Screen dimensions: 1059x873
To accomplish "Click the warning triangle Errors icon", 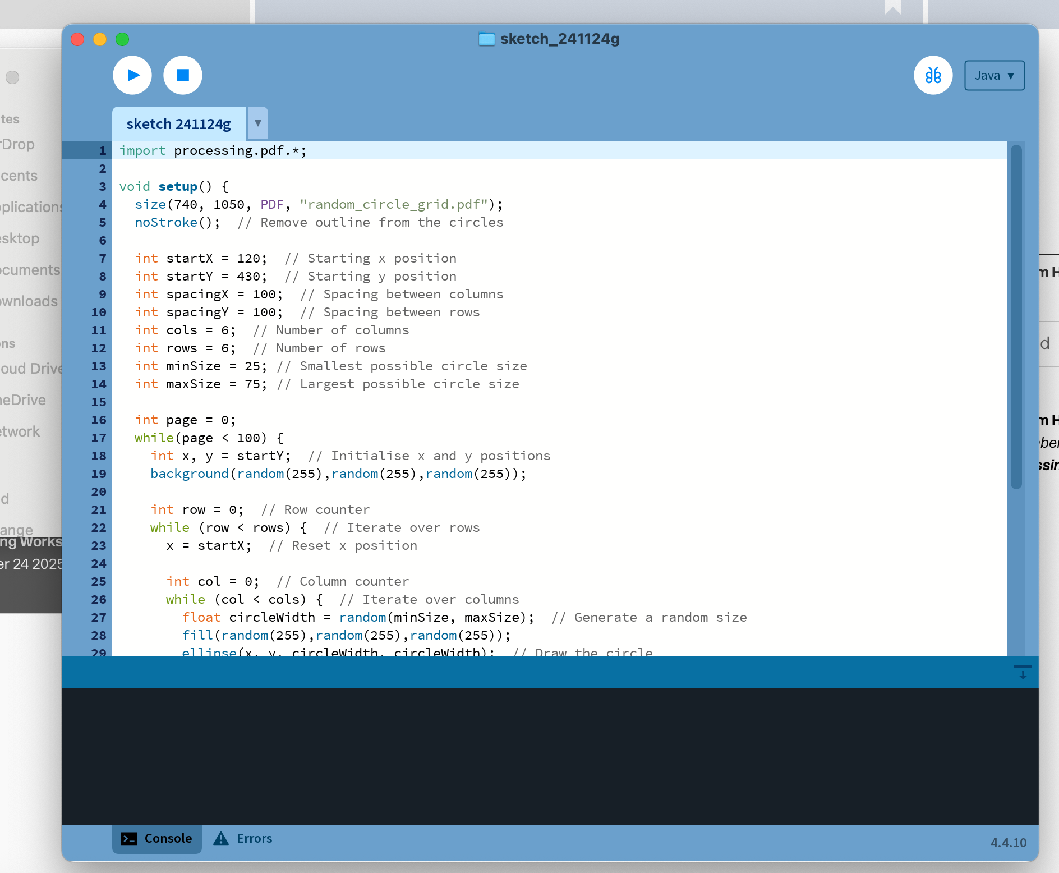I will 221,838.
